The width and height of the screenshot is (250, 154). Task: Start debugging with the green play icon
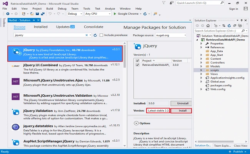[115, 14]
